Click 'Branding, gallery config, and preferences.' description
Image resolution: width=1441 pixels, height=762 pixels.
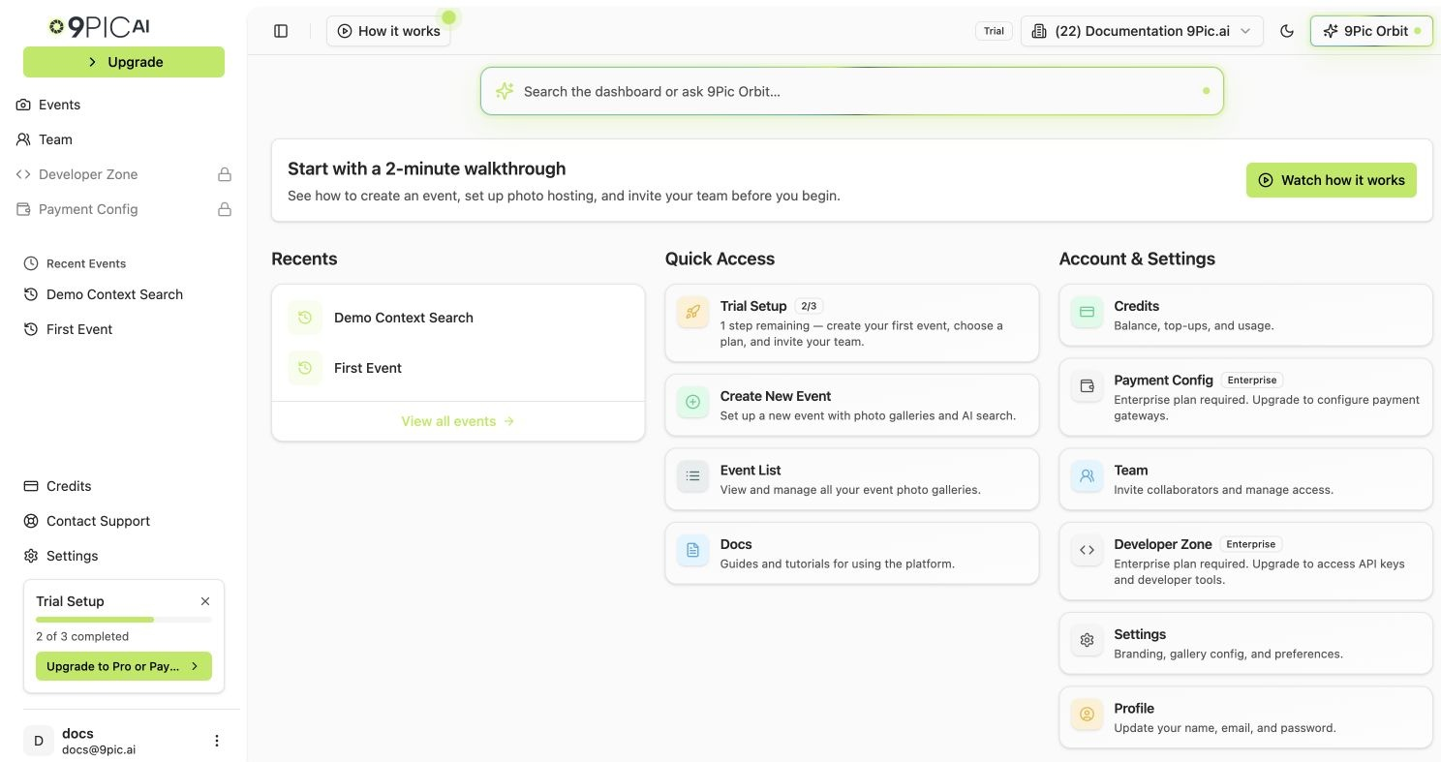click(1228, 654)
